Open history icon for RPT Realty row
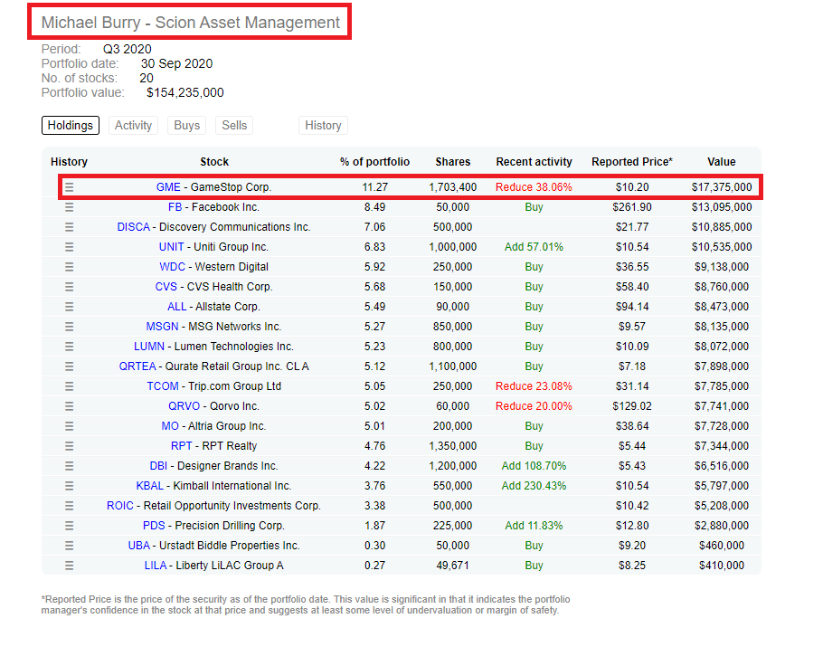The image size is (823, 647). pyautogui.click(x=70, y=446)
